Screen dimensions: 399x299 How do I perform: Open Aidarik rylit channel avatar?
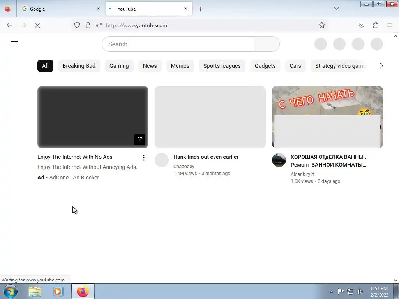(279, 160)
